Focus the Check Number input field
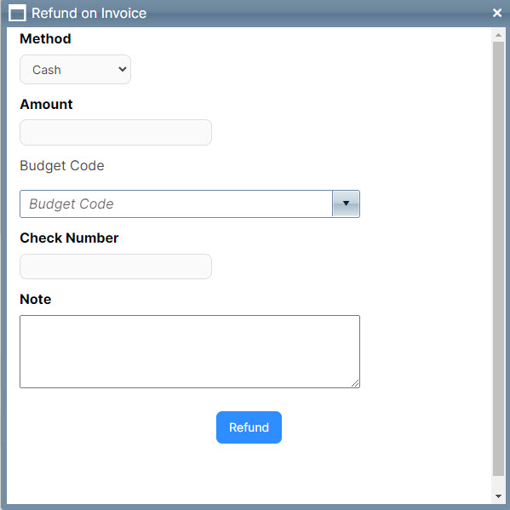The height and width of the screenshot is (510, 510). [116, 266]
